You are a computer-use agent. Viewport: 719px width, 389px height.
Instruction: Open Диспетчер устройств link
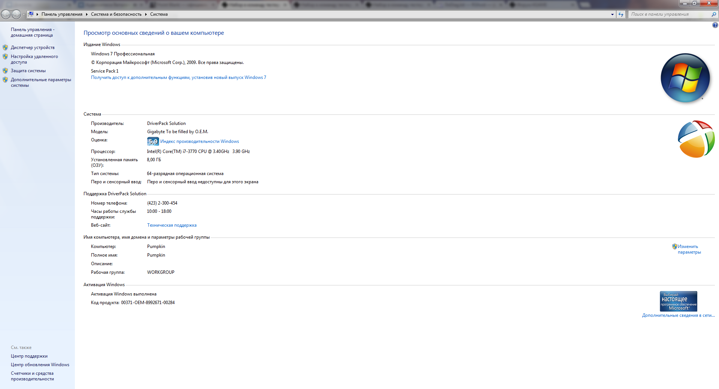point(33,48)
